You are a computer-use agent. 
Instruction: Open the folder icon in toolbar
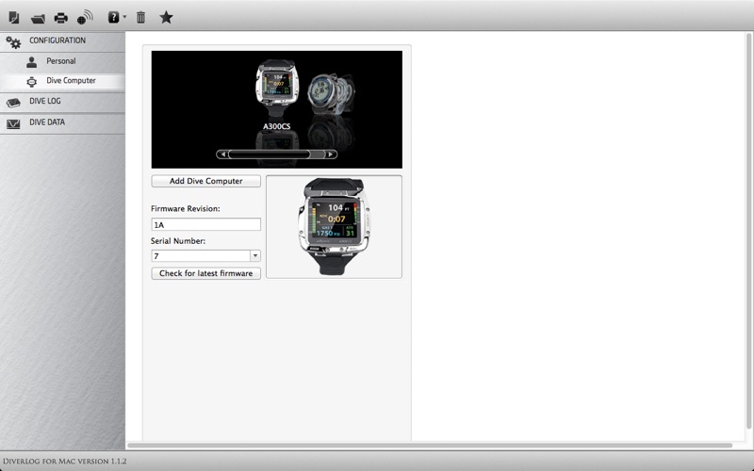(38, 18)
